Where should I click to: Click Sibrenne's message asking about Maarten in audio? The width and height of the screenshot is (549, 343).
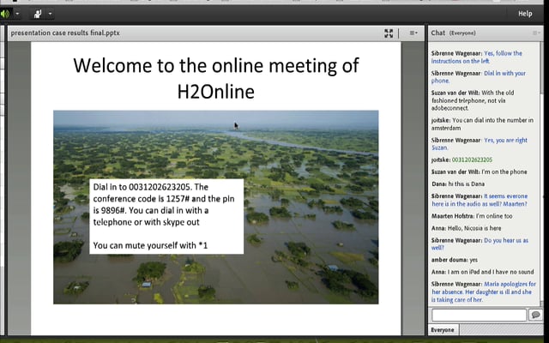pos(480,200)
